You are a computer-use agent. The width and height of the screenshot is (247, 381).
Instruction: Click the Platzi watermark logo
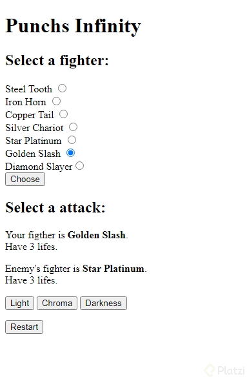pyautogui.click(x=224, y=371)
